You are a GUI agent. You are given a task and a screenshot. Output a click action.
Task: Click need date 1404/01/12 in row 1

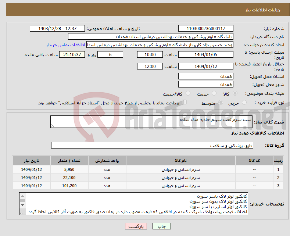[x=32, y=169]
